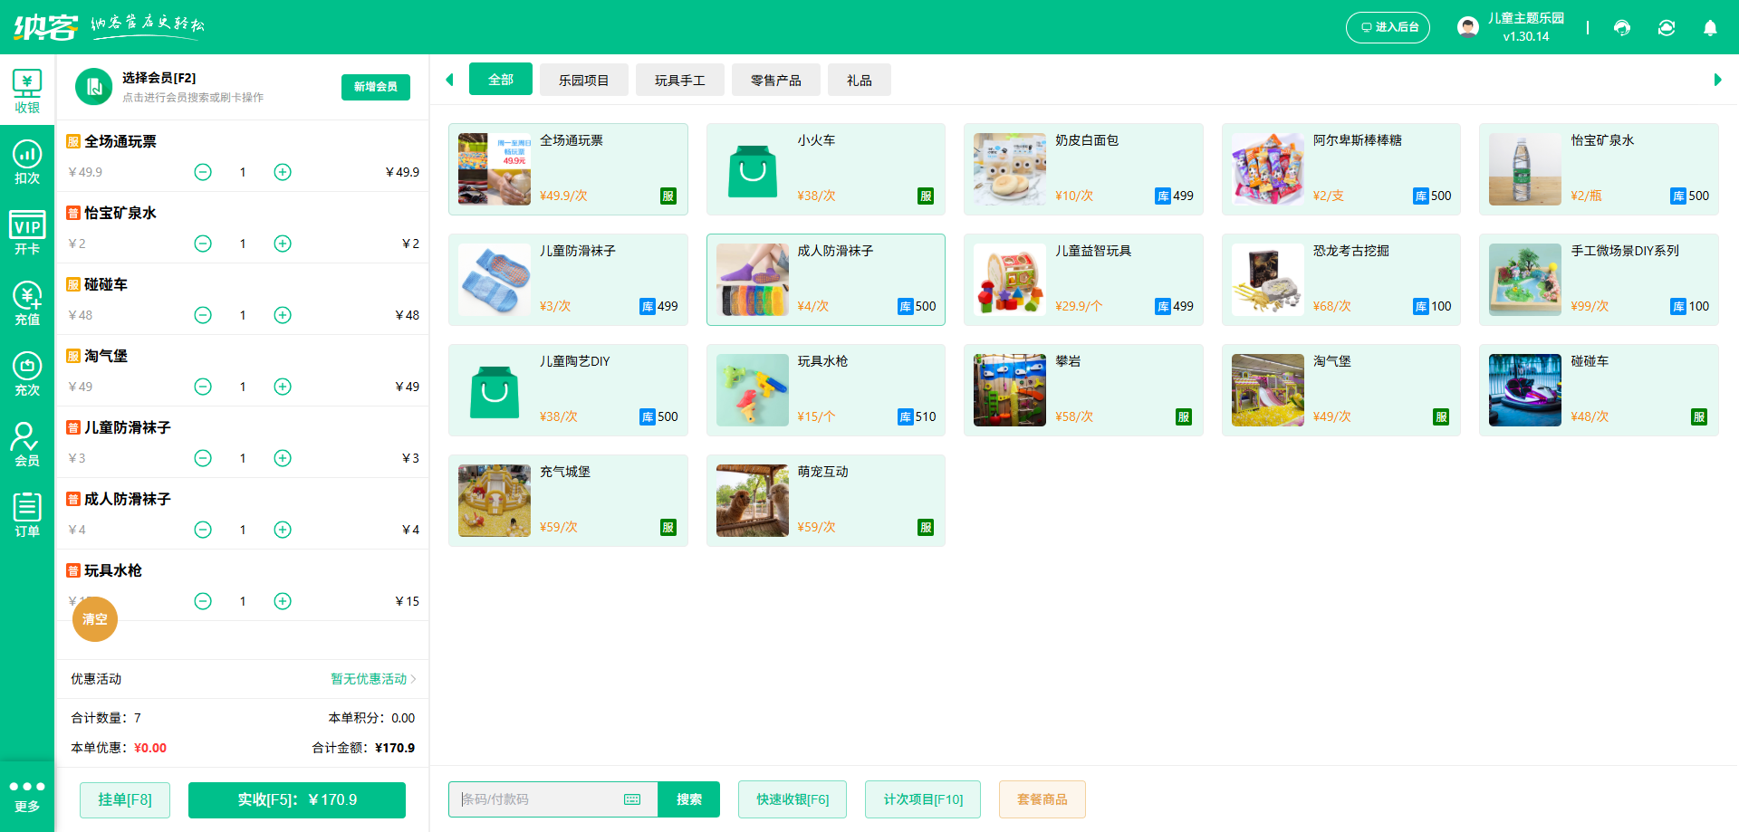Open the 会员 member sidebar icon
The image size is (1739, 832).
click(27, 445)
